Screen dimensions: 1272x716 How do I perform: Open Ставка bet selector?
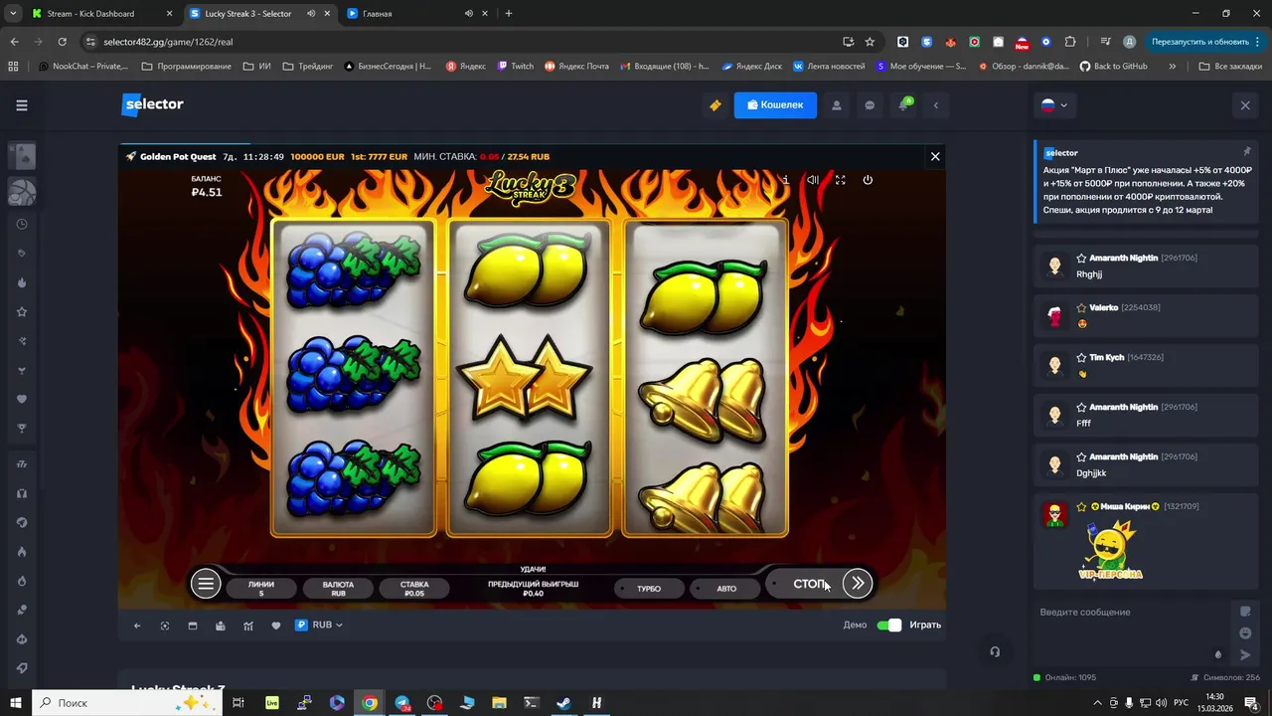[x=414, y=589]
